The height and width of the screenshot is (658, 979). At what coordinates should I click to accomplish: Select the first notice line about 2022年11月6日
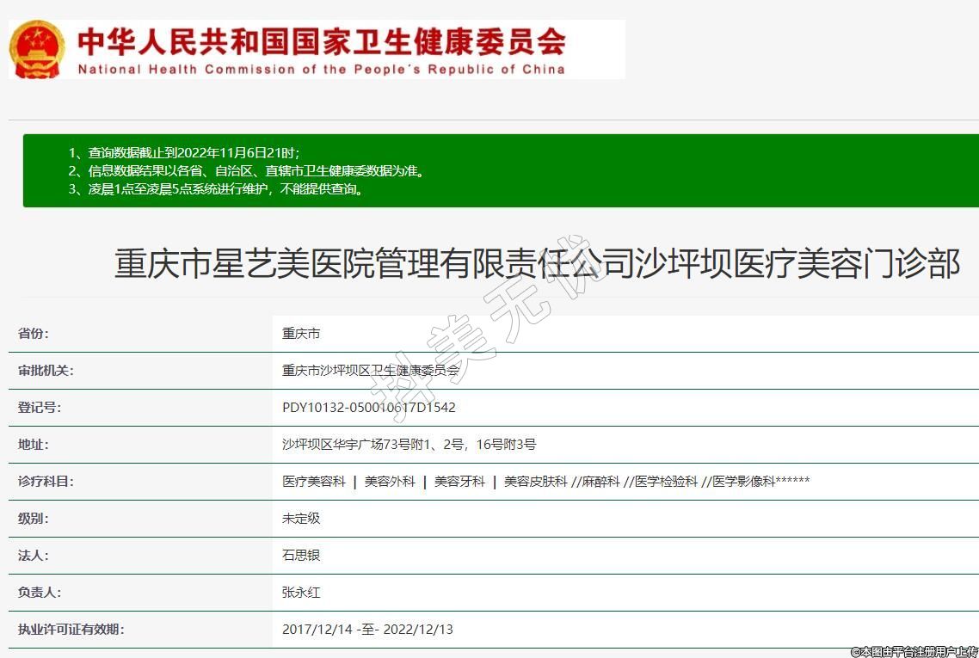pos(184,152)
